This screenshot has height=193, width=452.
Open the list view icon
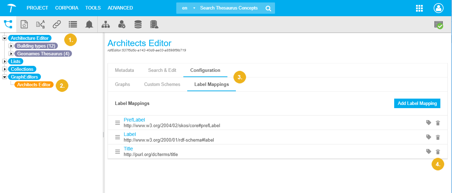73,24
